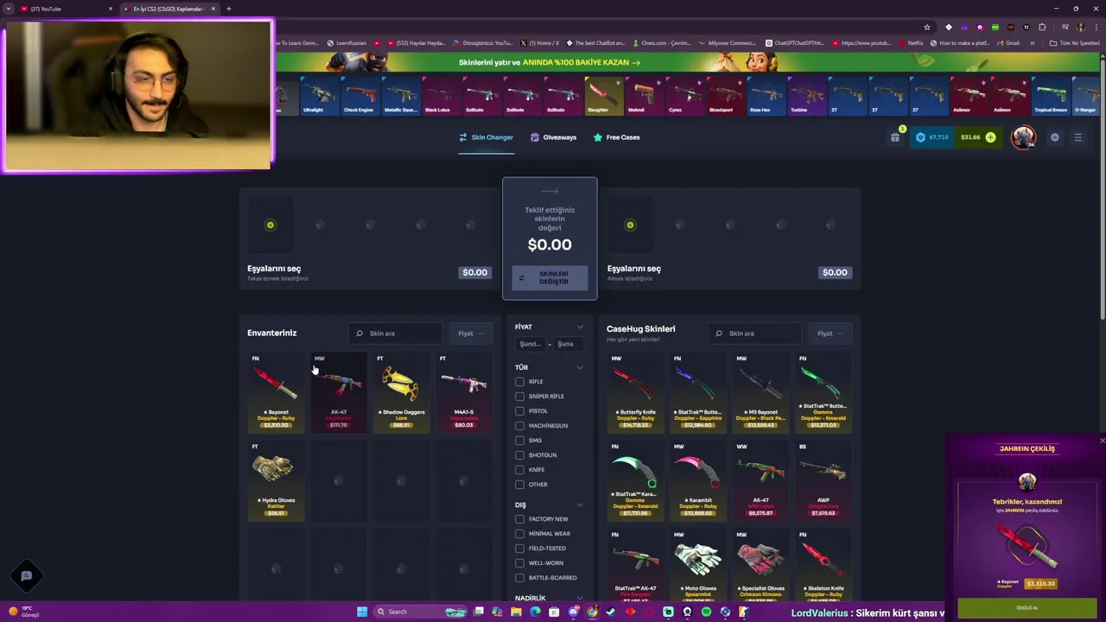Open the Giveaways tab
The width and height of the screenshot is (1106, 622).
554,137
